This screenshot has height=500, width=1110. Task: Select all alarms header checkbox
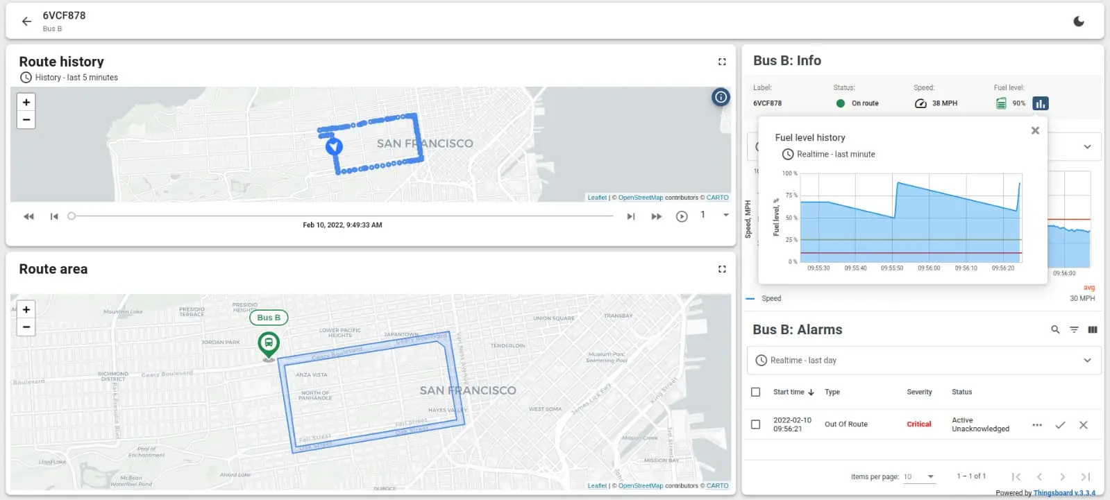[756, 393]
